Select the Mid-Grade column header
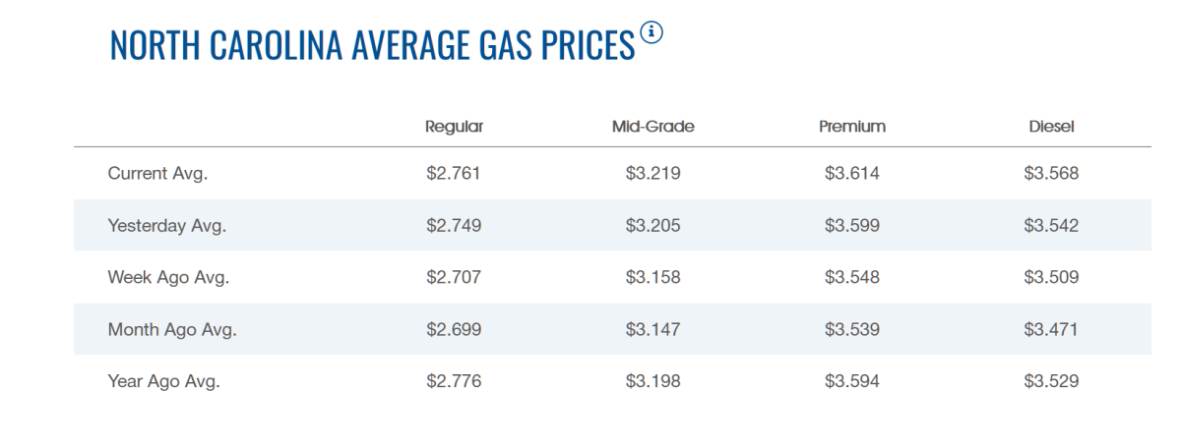Screen dimensions: 1181x446 tap(653, 127)
